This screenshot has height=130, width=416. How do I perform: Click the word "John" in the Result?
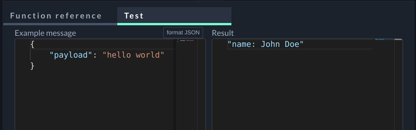point(270,44)
